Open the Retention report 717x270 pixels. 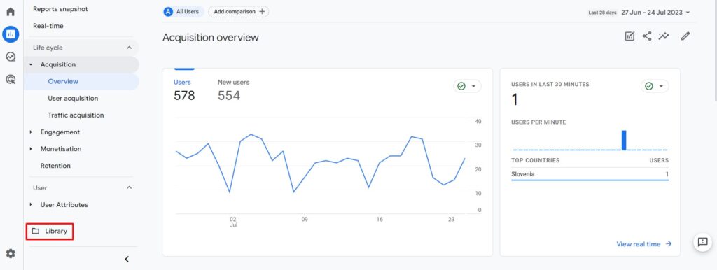(x=55, y=166)
